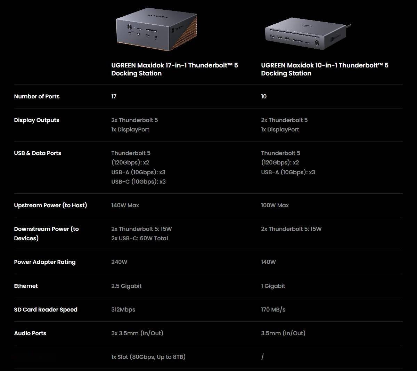Viewport: 417px width, 371px height.
Task: Open the UGREEN Maxidok 10-in-1 product title
Action: coord(325,69)
